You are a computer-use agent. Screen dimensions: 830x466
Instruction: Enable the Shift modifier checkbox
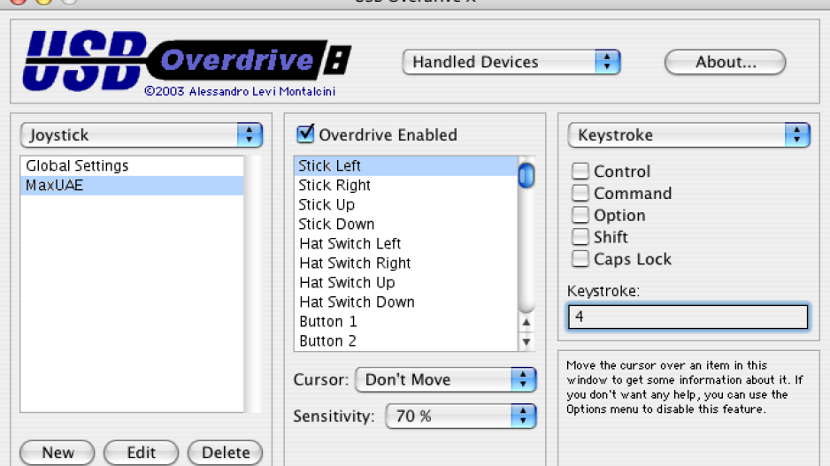[x=580, y=236]
